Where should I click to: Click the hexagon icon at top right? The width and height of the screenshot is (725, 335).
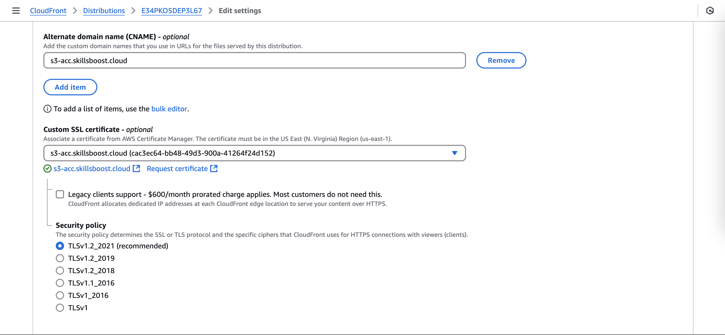[710, 11]
